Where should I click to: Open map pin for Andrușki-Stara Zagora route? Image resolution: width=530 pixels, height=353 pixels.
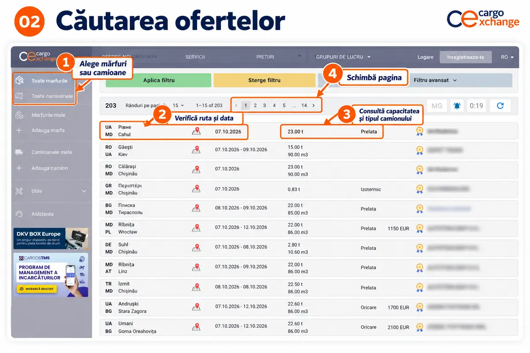pos(196,307)
